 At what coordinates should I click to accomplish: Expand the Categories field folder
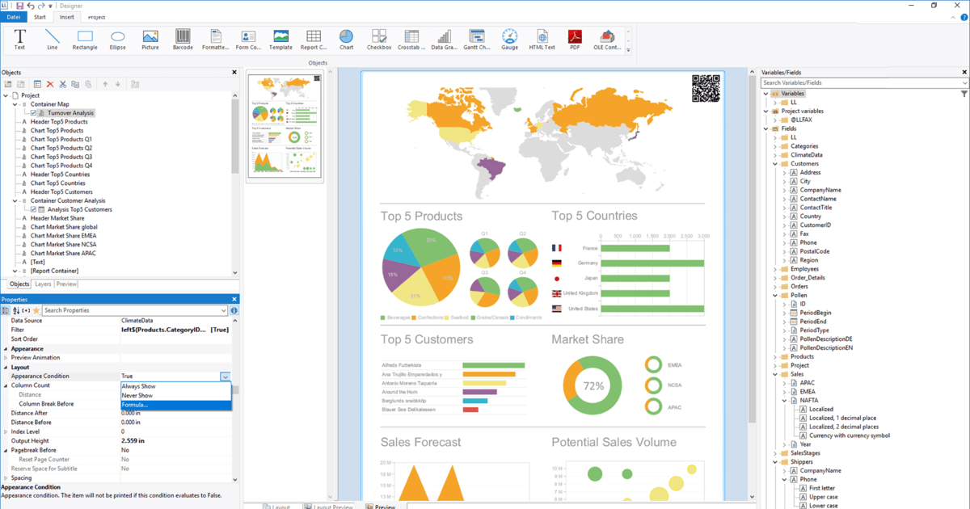(x=775, y=146)
